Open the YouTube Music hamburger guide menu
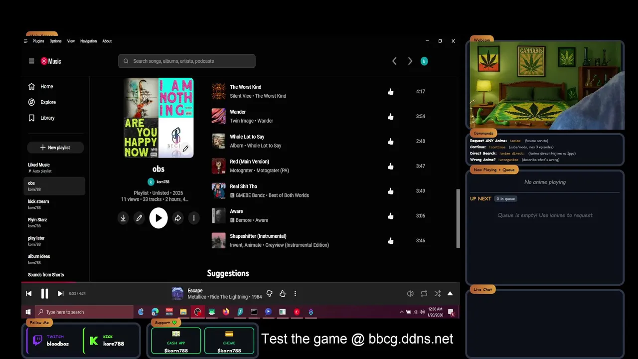638x359 pixels. coord(31,61)
